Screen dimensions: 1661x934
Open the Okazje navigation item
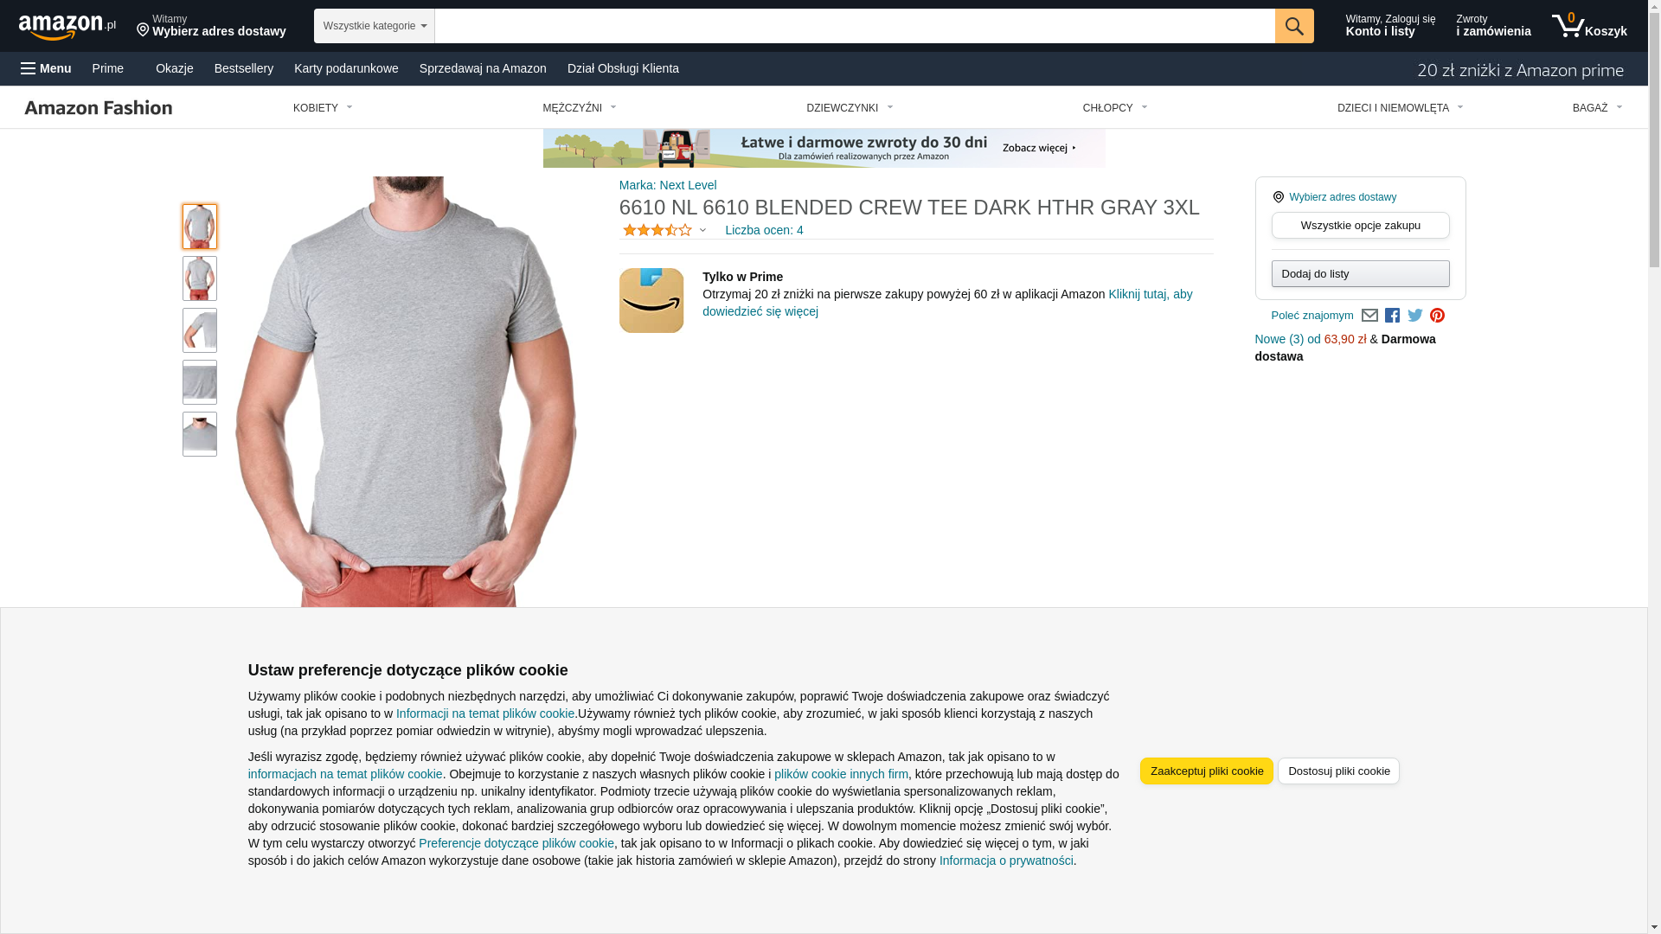(x=175, y=68)
